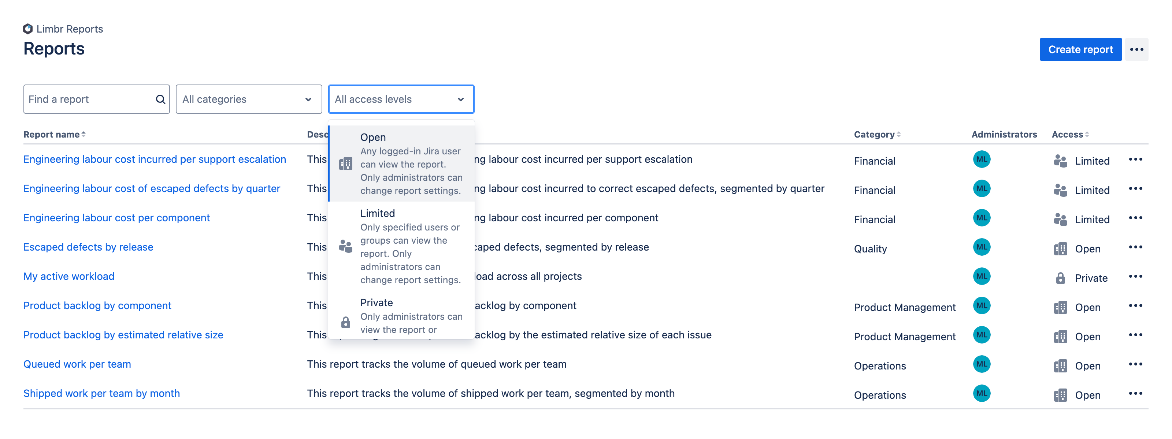The height and width of the screenshot is (439, 1172).
Task: Sort by Report name column
Action: pyautogui.click(x=54, y=135)
